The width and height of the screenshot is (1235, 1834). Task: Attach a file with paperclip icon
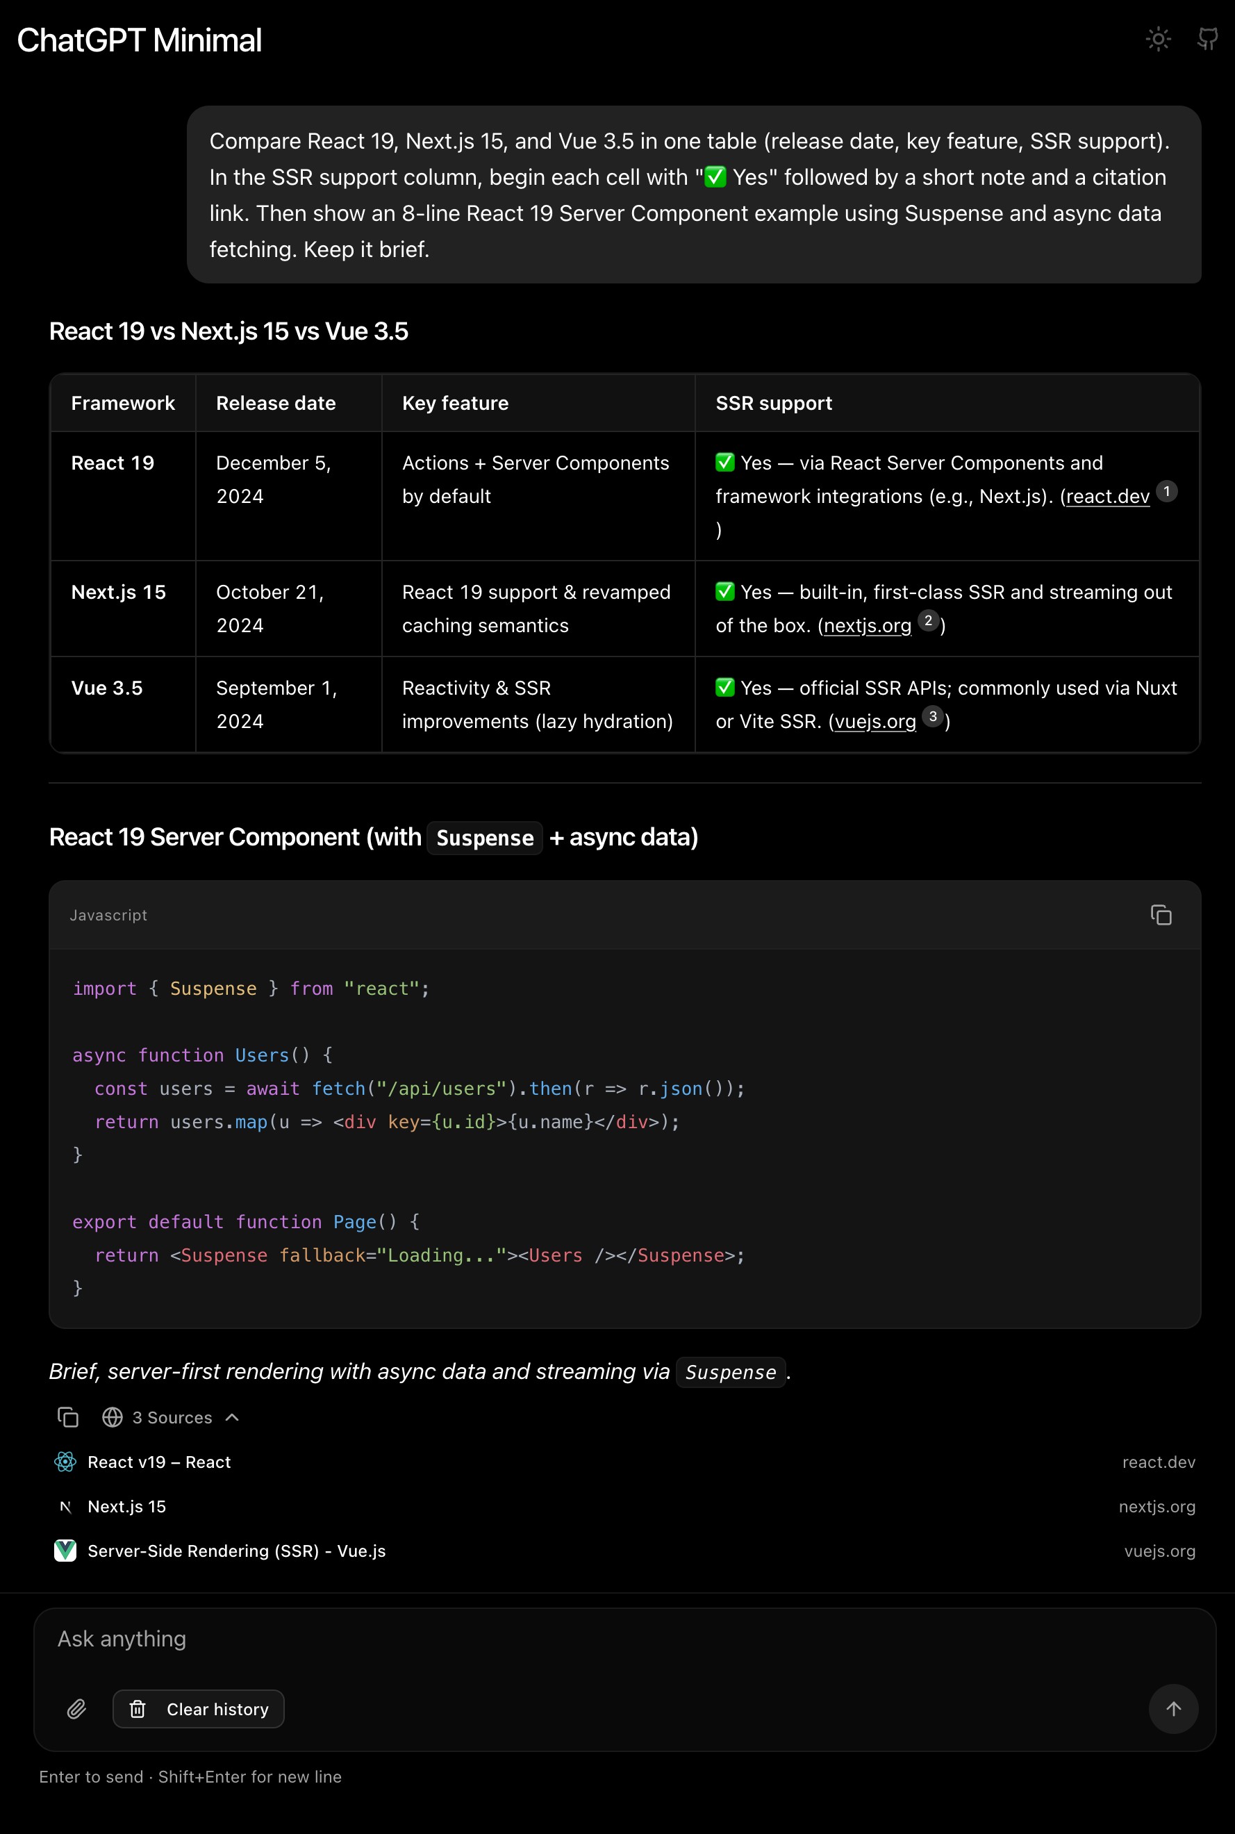coord(76,1709)
